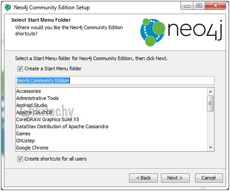Screen dimensions: 230x191
Task: Click the folder list scroll up arrow
Action: pos(211,92)
